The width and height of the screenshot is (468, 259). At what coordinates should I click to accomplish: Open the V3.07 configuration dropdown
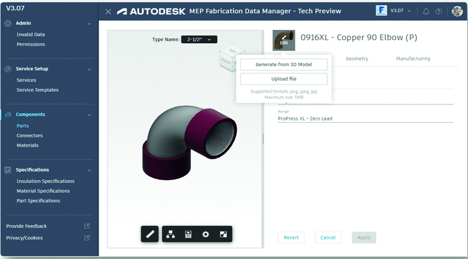401,10
